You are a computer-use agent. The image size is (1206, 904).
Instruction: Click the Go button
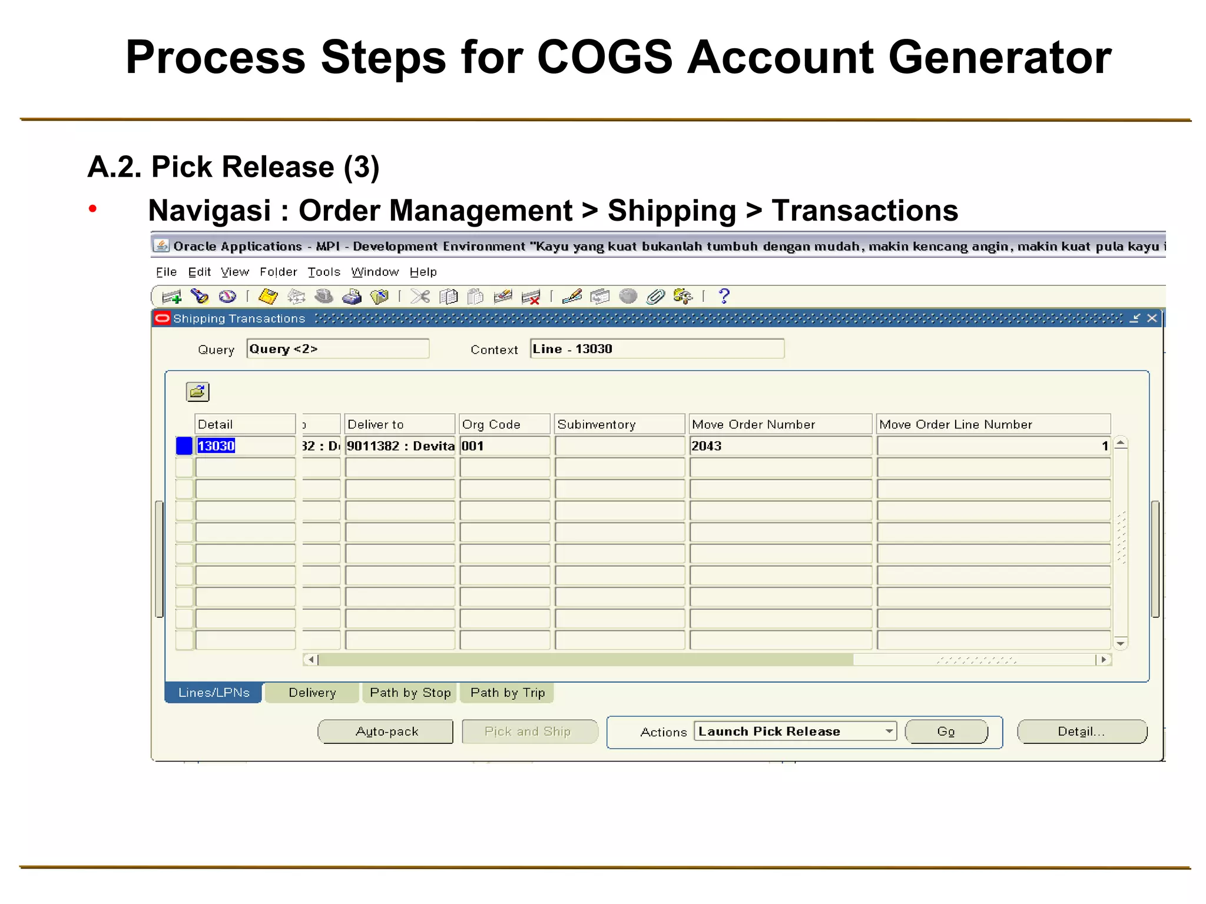pyautogui.click(x=946, y=732)
